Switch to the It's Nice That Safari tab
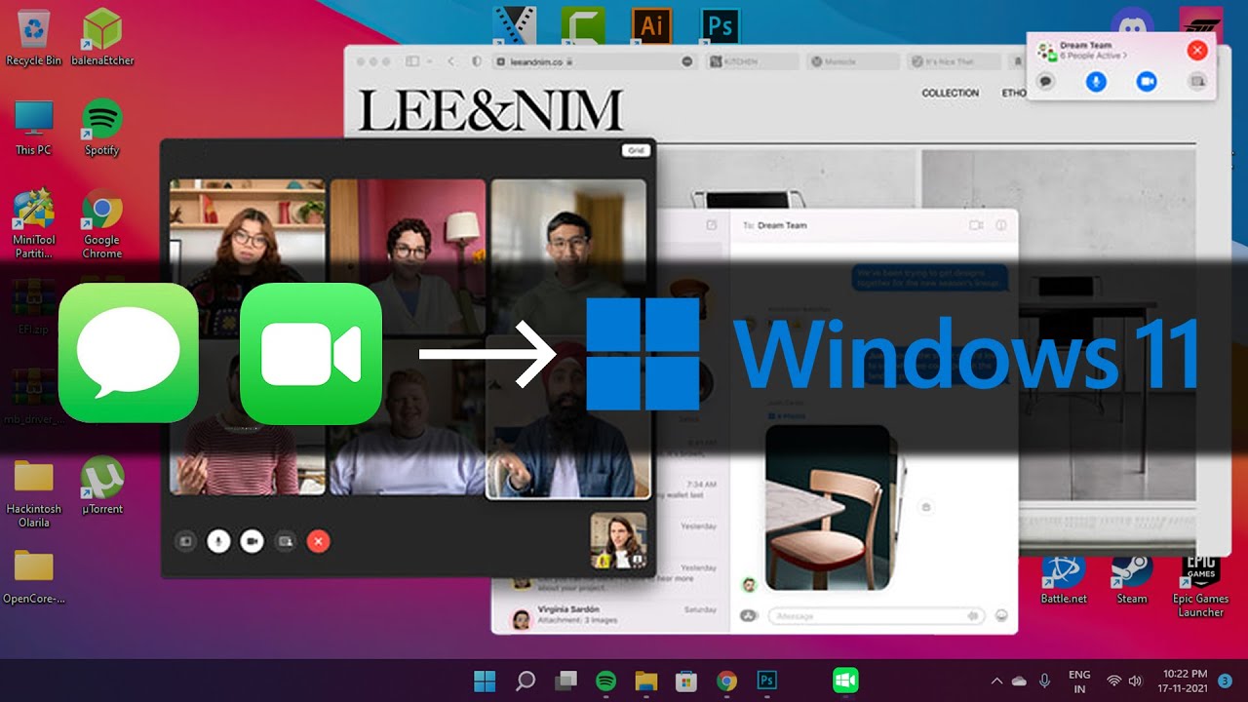Image resolution: width=1248 pixels, height=702 pixels. coord(952,61)
